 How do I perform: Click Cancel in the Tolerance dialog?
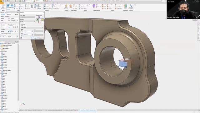pos(41,38)
